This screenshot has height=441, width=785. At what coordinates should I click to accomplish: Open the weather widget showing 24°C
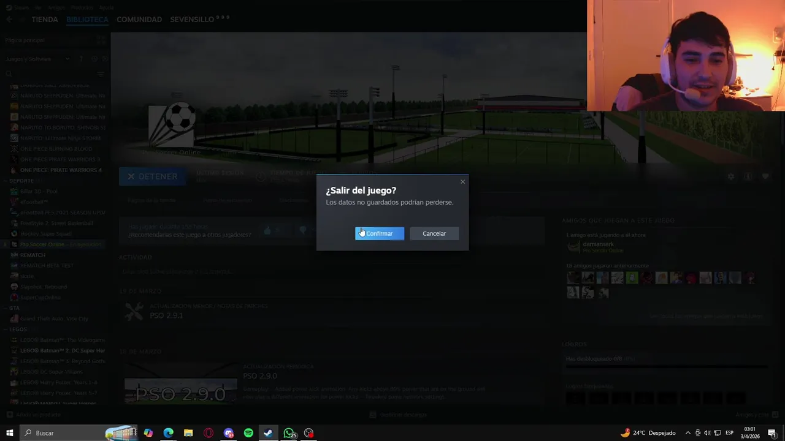pyautogui.click(x=648, y=433)
